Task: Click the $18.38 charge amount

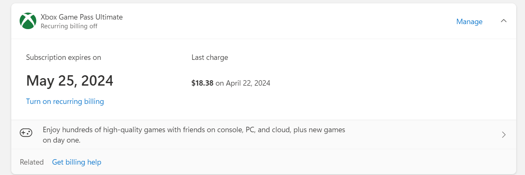Action: click(x=202, y=83)
